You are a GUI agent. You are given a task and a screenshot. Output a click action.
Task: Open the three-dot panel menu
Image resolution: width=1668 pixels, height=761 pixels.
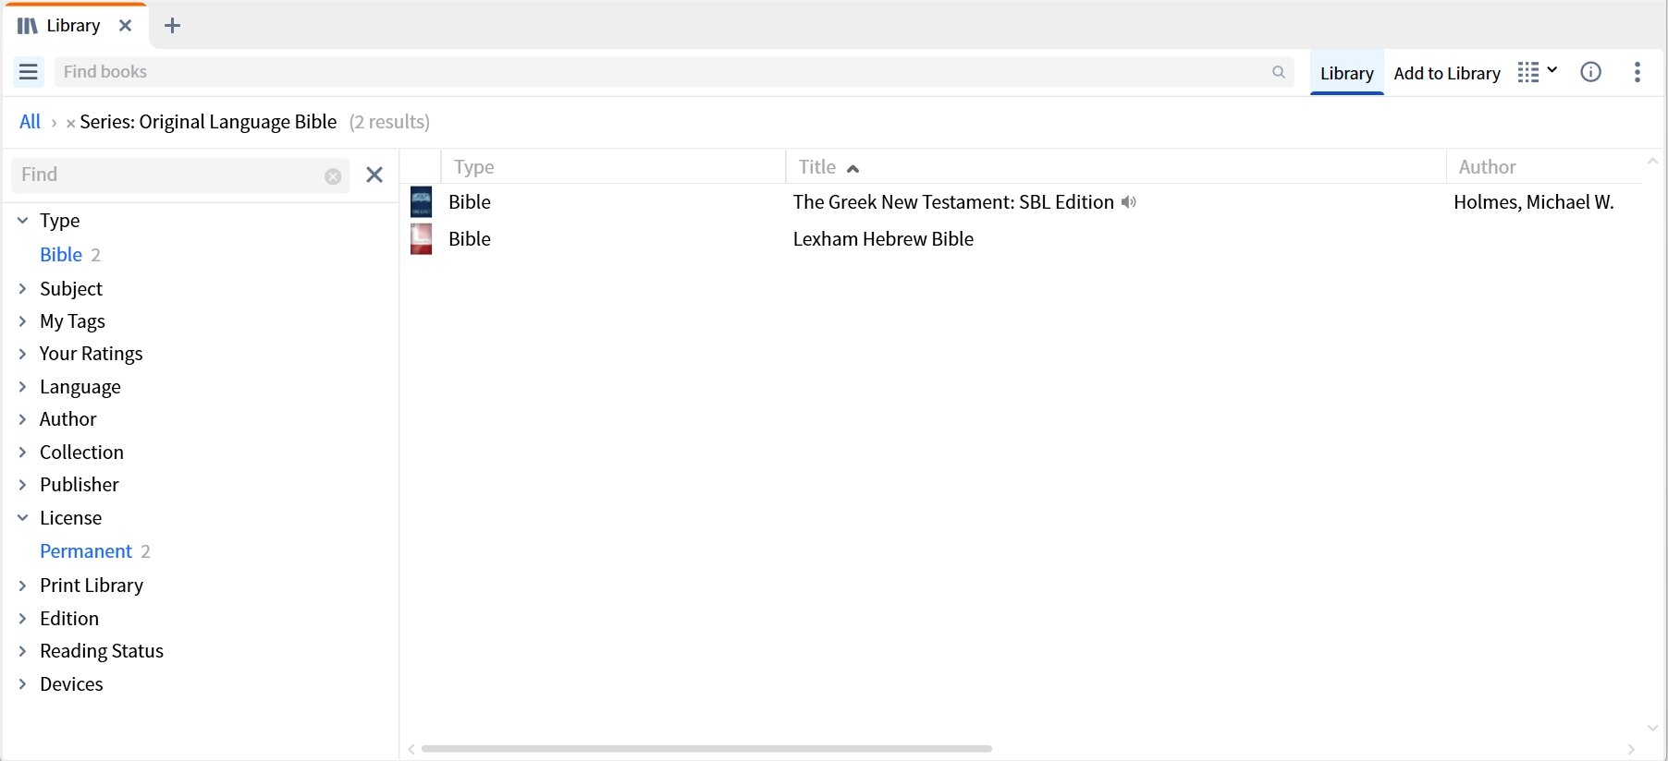tap(1637, 72)
